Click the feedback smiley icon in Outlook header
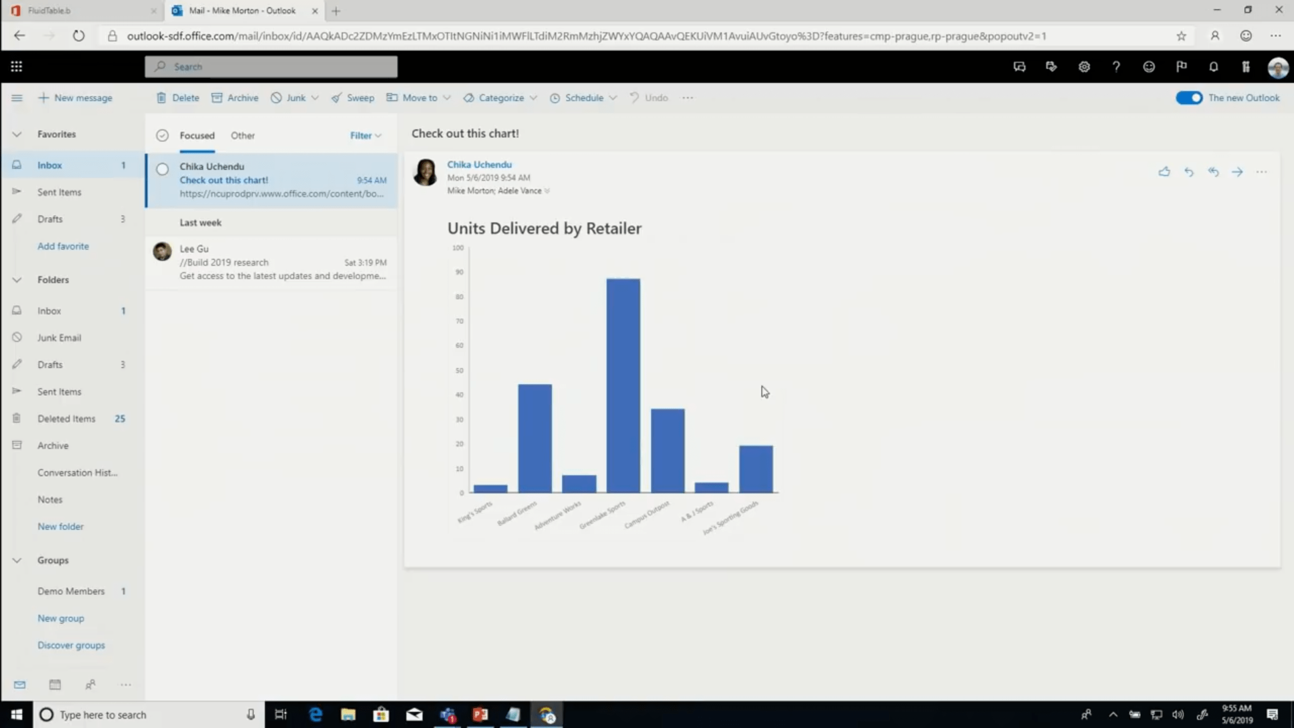The height and width of the screenshot is (728, 1294). 1149,67
